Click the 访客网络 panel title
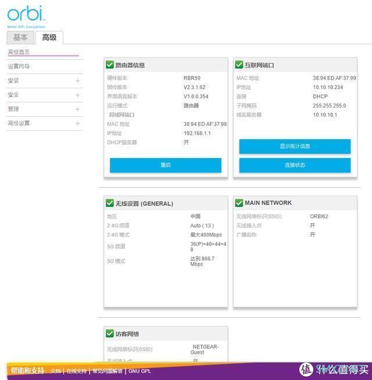Viewport: 372px width, 380px height. (x=127, y=334)
